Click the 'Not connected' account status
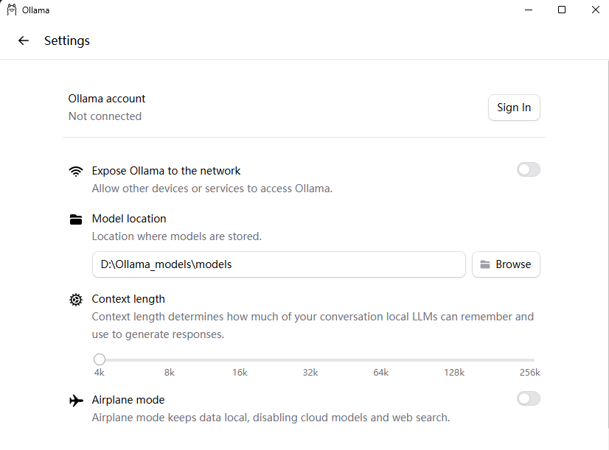The height and width of the screenshot is (450, 609). [105, 116]
